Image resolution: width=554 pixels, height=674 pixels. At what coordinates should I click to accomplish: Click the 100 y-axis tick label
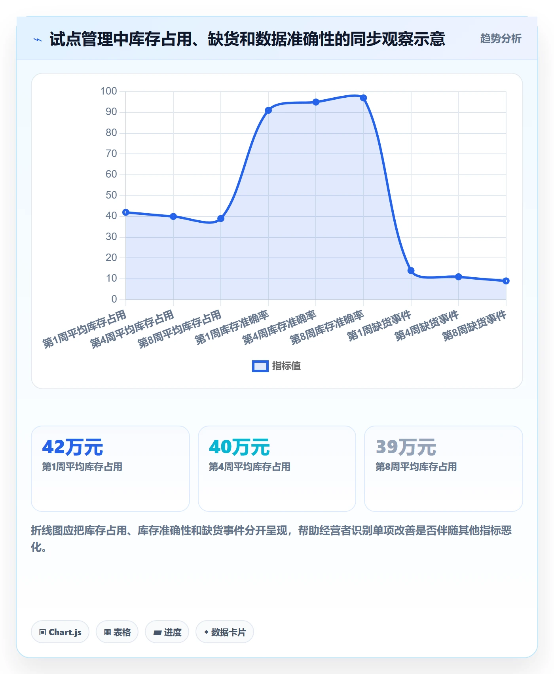tap(109, 91)
